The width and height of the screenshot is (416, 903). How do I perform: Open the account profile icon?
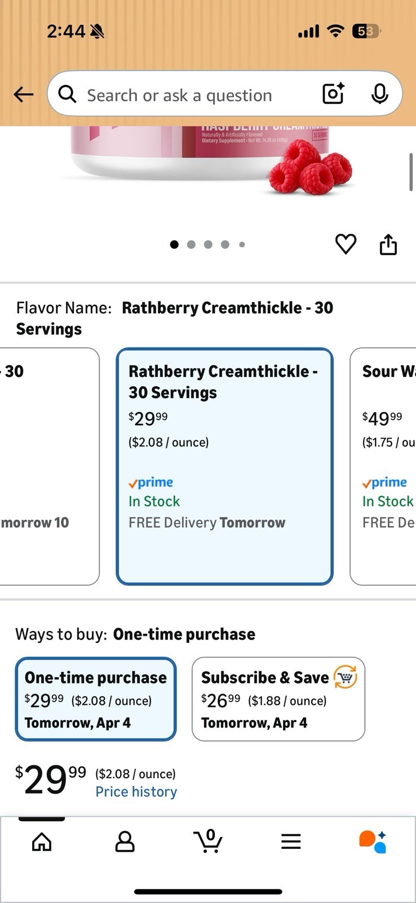(x=125, y=841)
